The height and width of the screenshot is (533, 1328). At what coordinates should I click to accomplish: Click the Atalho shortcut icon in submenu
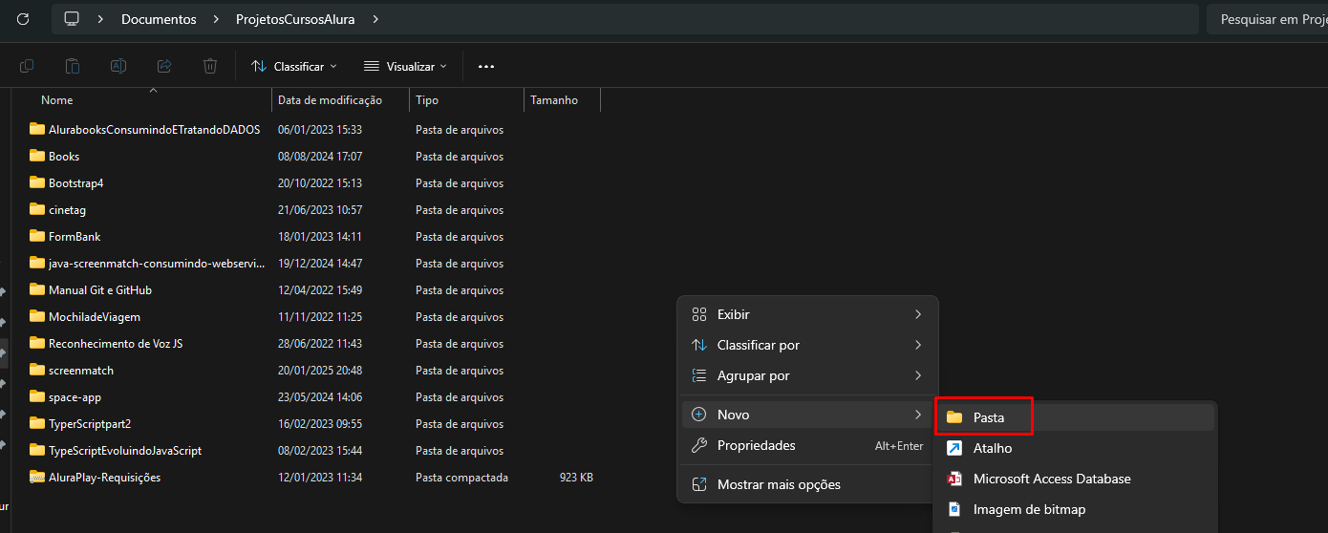click(953, 448)
